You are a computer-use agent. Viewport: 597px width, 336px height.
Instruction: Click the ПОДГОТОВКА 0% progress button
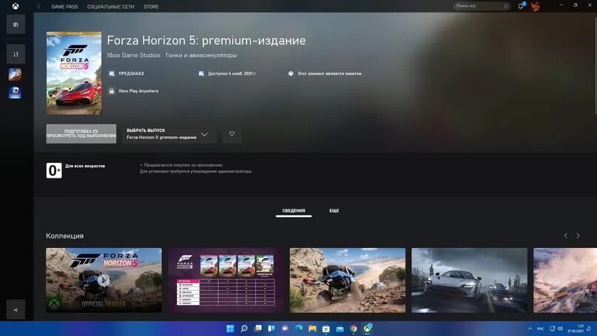click(x=81, y=134)
